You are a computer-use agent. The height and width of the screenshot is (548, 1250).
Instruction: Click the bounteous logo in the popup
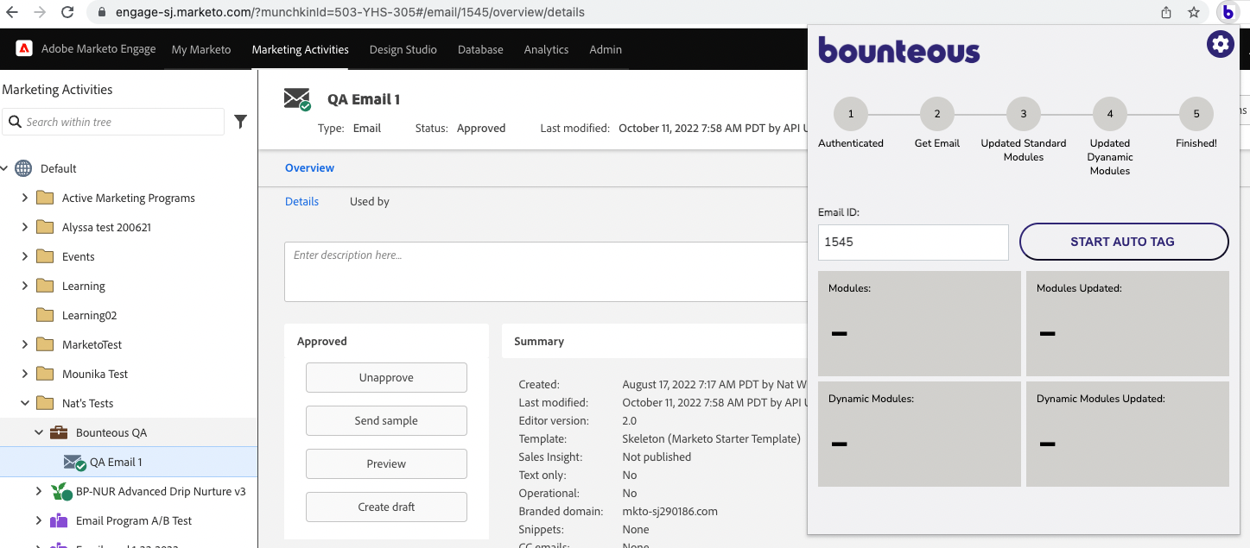tap(898, 50)
